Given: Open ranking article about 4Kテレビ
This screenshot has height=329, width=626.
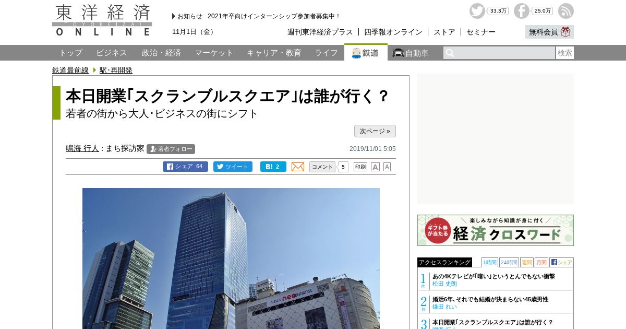Looking at the screenshot, I should (493, 276).
